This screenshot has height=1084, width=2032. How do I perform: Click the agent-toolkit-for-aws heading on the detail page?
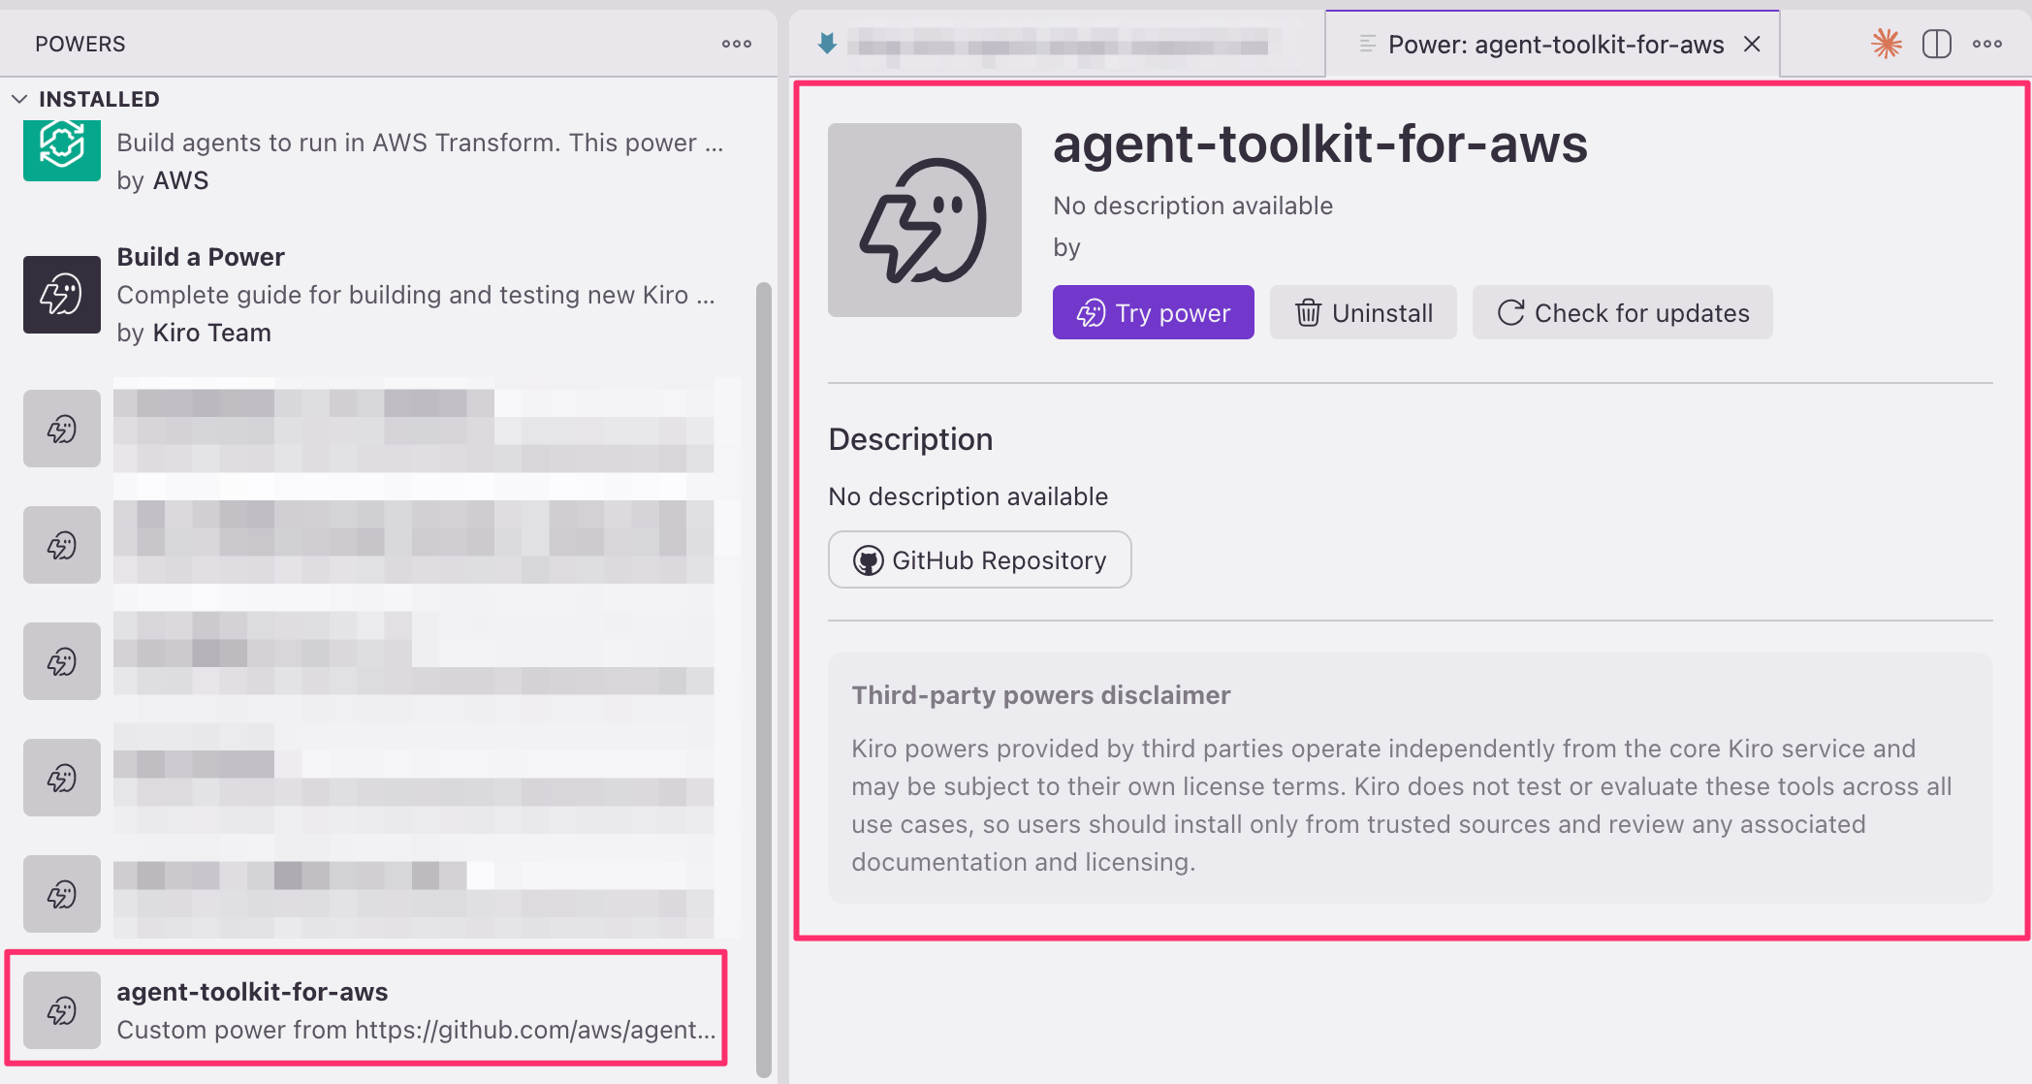(1320, 144)
